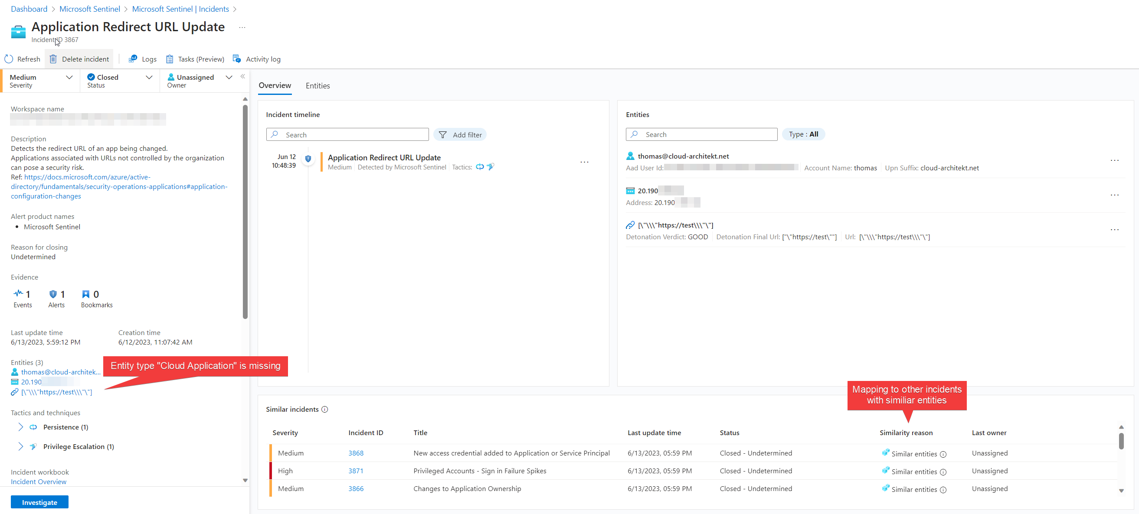
Task: Open similar incident 3871
Action: [x=356, y=471]
